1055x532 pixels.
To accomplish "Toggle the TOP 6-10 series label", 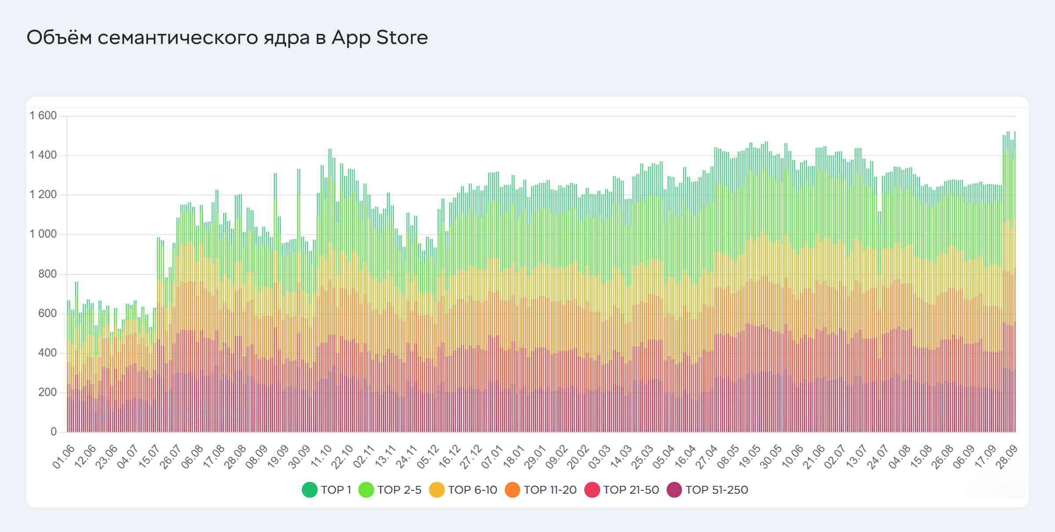I will [x=473, y=490].
